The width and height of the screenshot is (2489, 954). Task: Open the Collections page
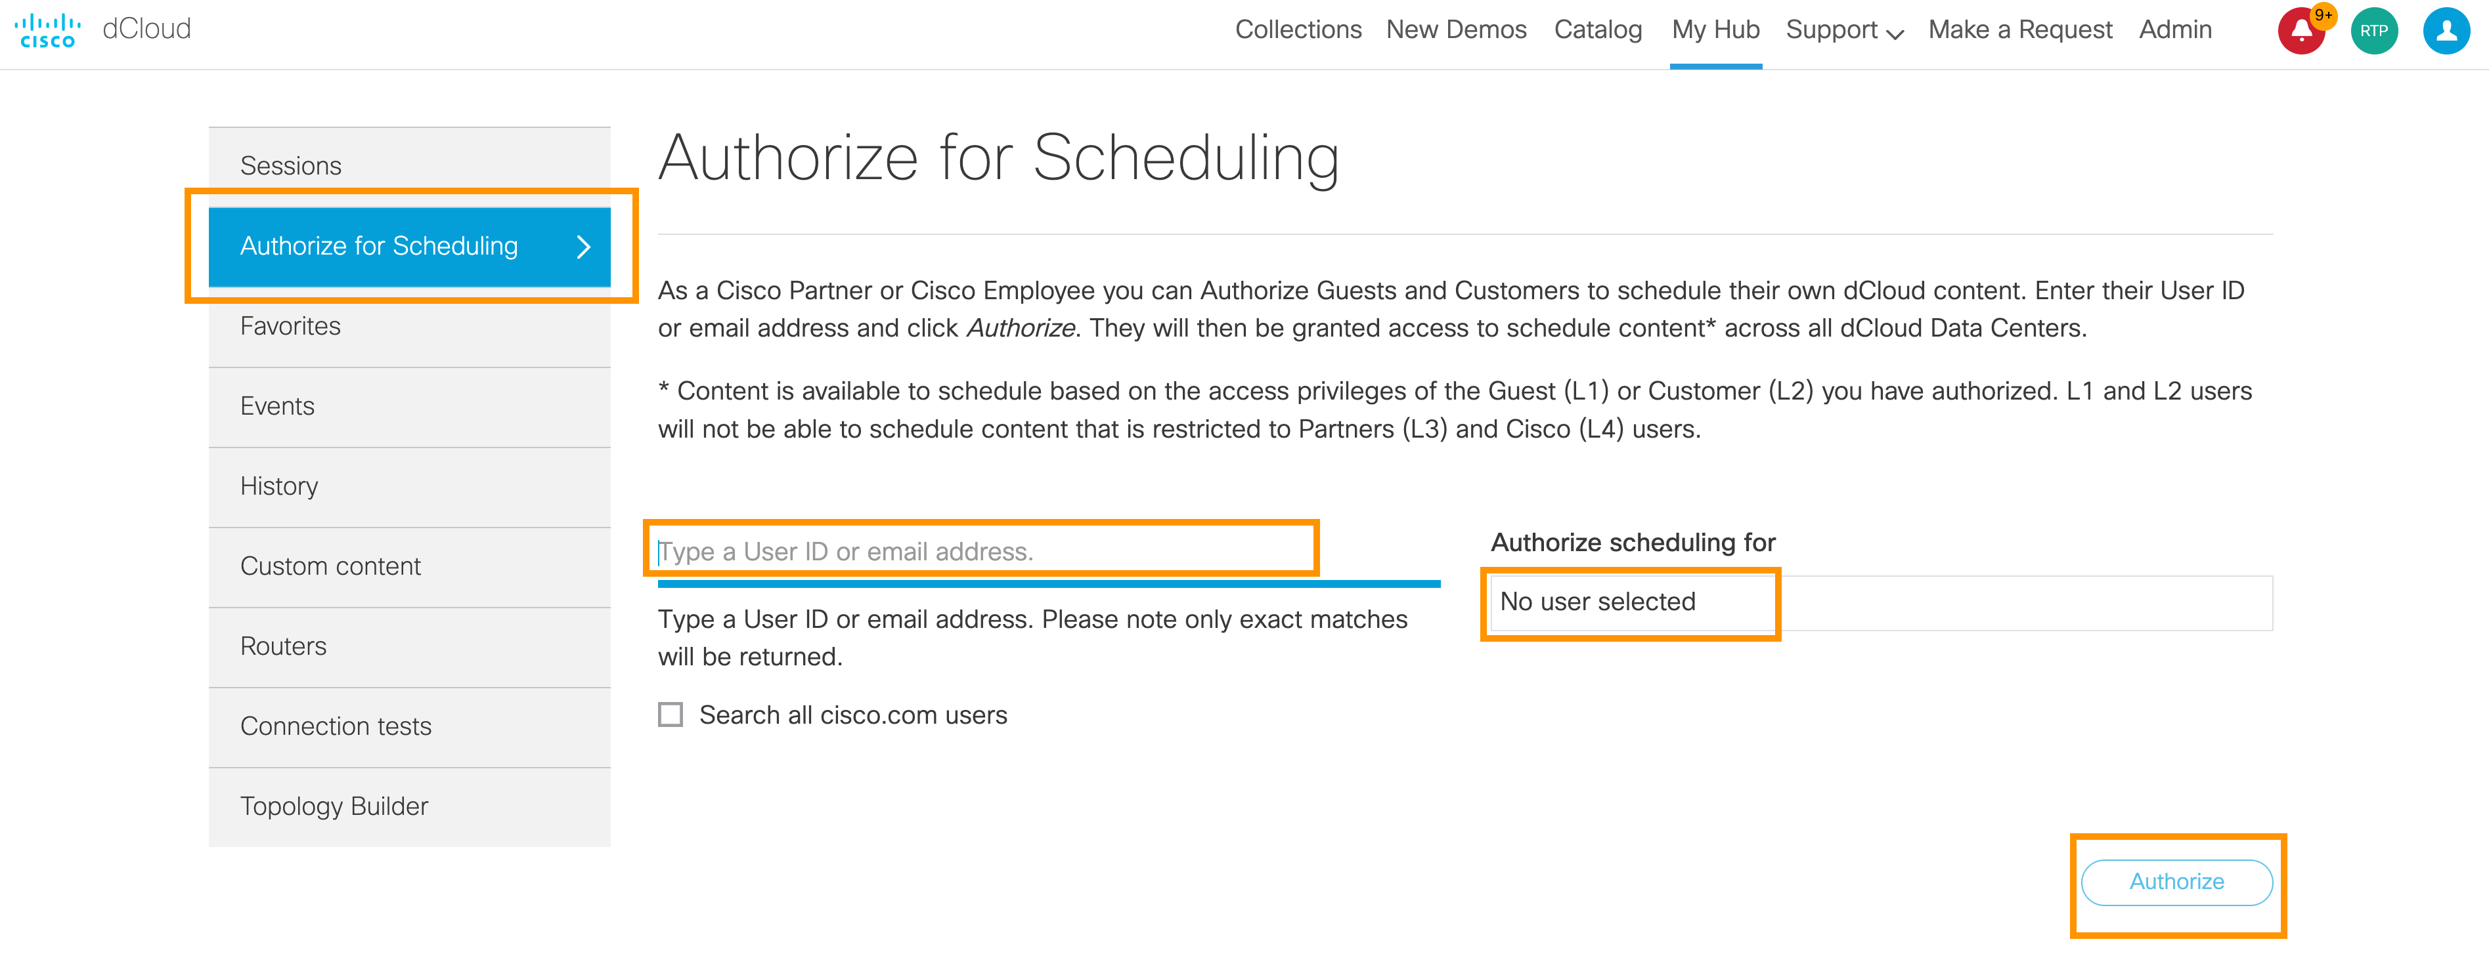tap(1298, 30)
